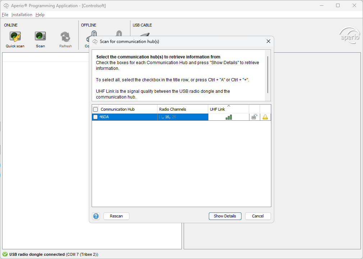The image size is (363, 259).
Task: Check the box for hub 46DA
Action: 95,117
